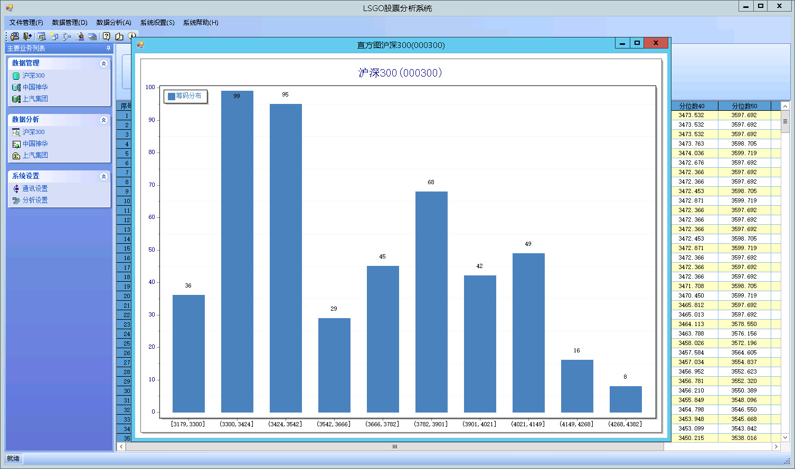The height and width of the screenshot is (469, 795).
Task: Open the 文件管理(F) menu
Action: (26, 22)
